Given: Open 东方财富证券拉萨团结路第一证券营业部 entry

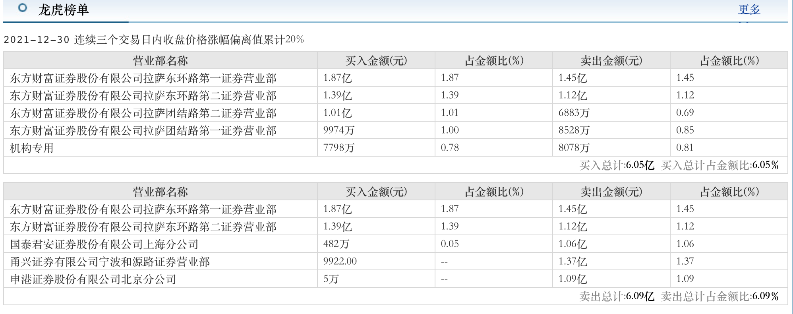Looking at the screenshot, I should point(143,131).
